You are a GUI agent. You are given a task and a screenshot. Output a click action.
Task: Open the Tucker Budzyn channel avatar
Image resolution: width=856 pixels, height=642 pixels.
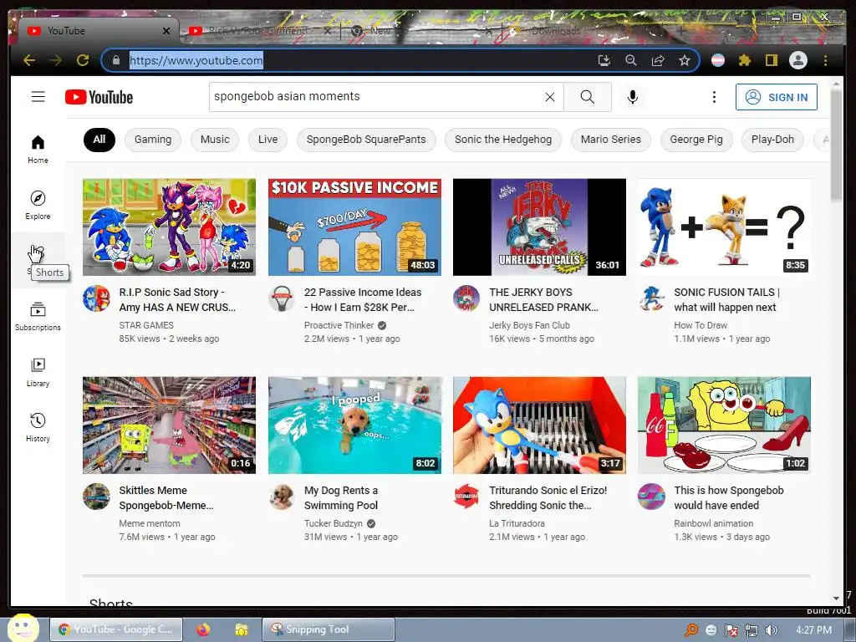[x=282, y=497]
